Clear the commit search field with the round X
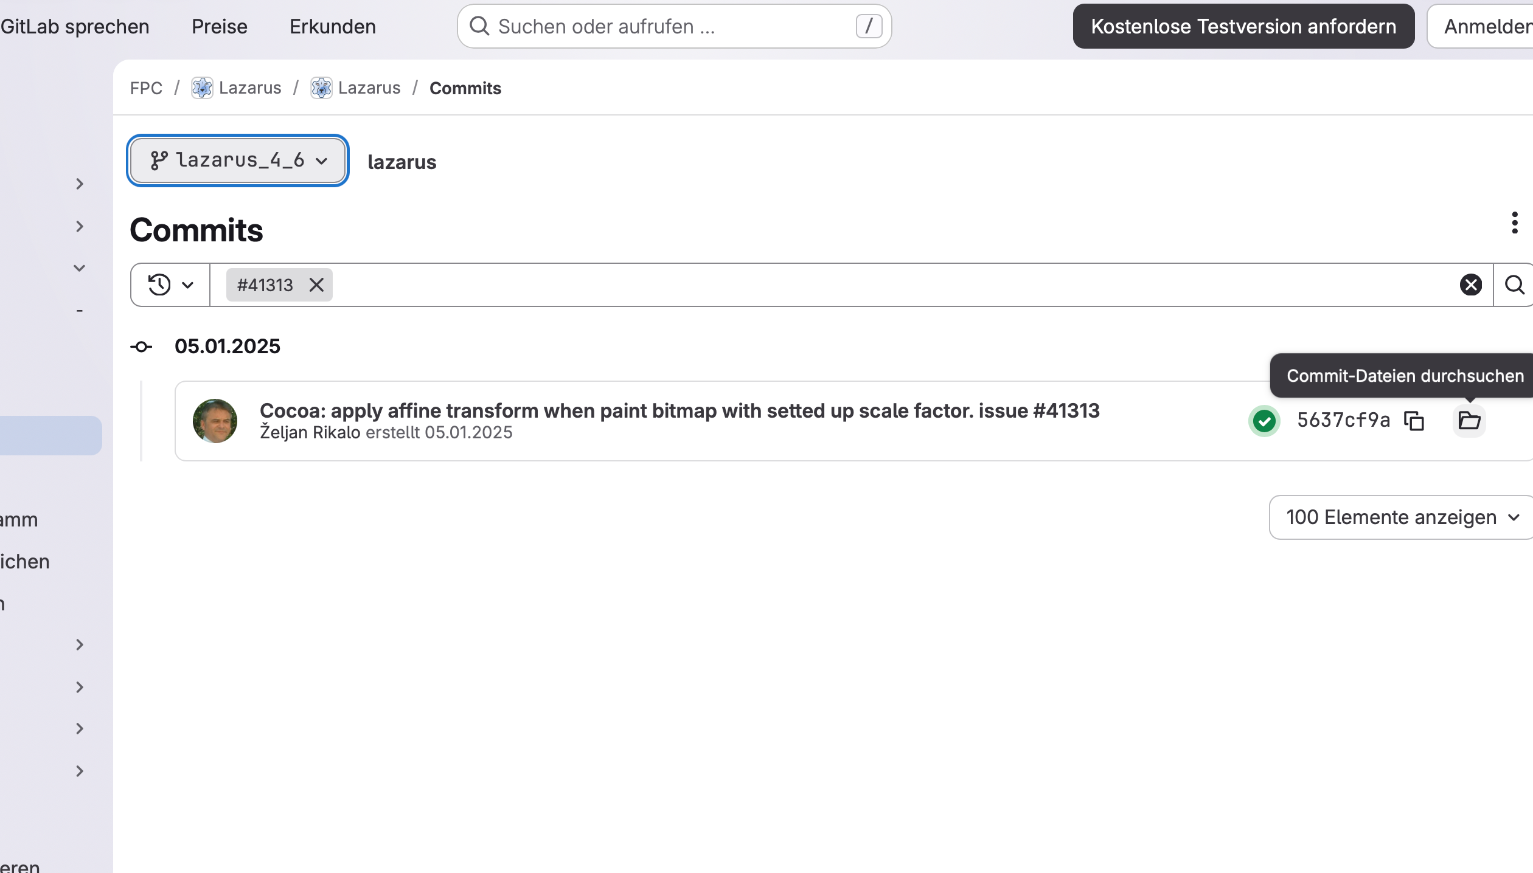Viewport: 1533px width, 873px height. coord(1471,285)
